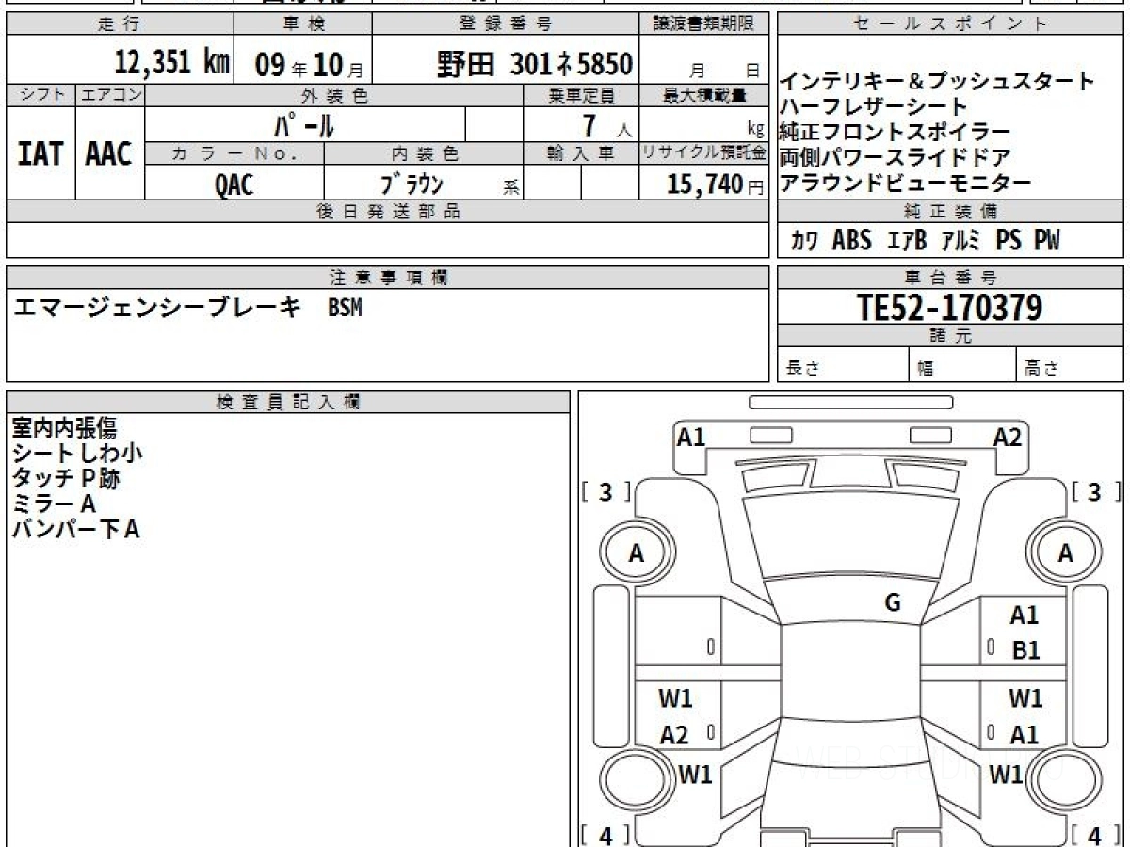
Task: Select the 検査員記入欄 header
Action: pyautogui.click(x=288, y=402)
